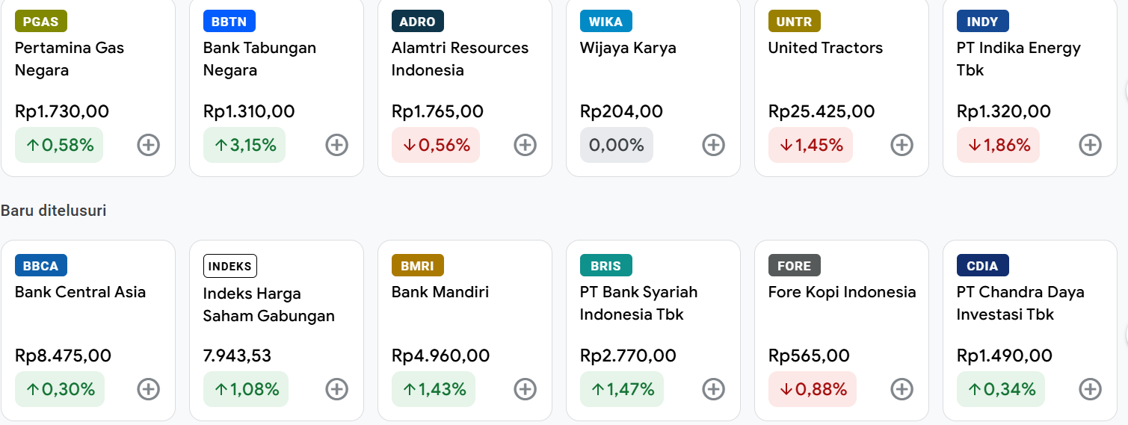Click United Tractors 1,45% change chip
This screenshot has width=1128, height=425.
click(x=810, y=145)
